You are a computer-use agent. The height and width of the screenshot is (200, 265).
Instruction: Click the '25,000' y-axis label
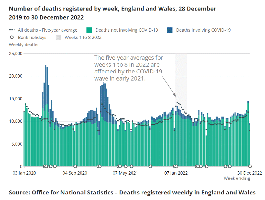coord(15,53)
